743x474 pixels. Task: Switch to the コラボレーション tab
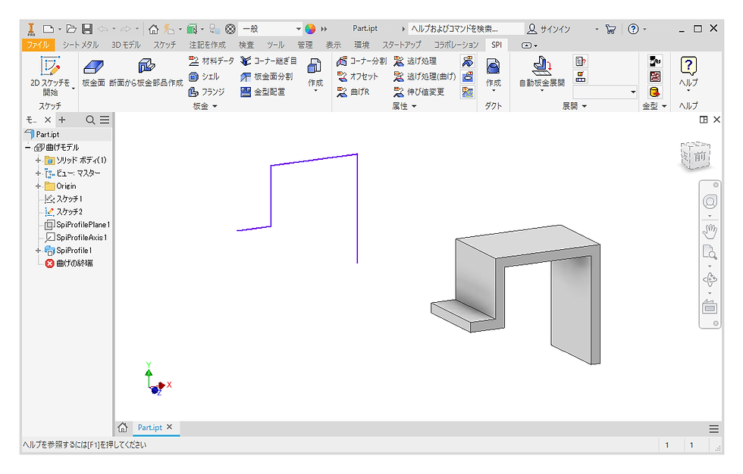click(456, 45)
